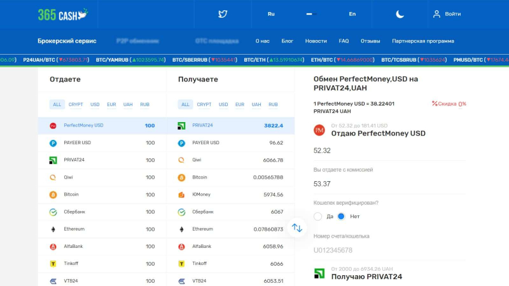Fill the Номер счета/кошелька field

389,250
